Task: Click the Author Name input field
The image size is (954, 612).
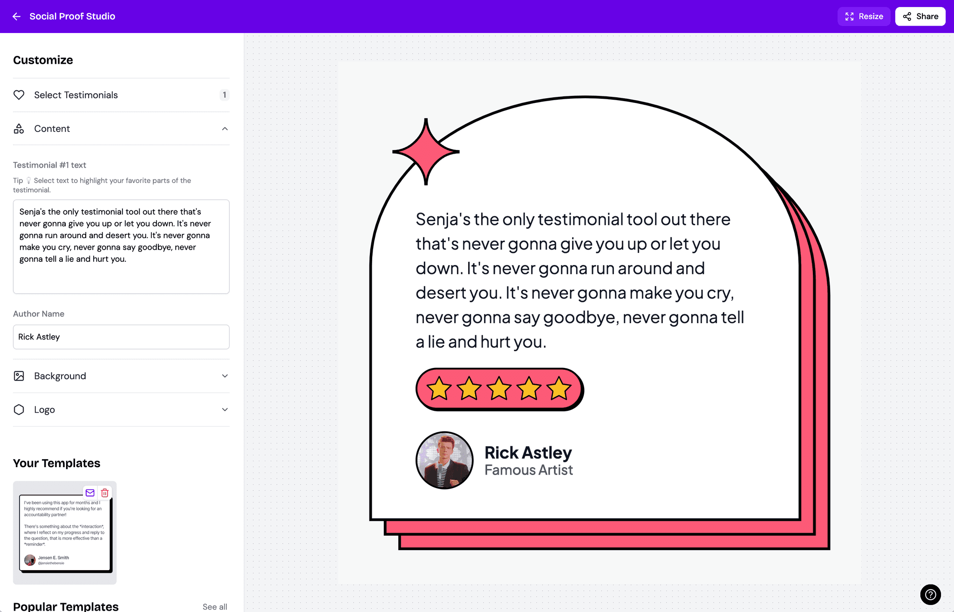Action: (x=121, y=337)
